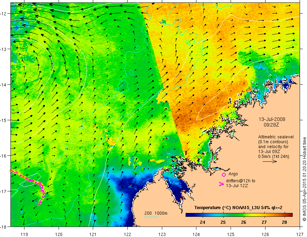Viewport: 307px width, 237px height.
Task: Click the cyan depth contour sample line under '200 1000m'
Action: click(x=151, y=217)
